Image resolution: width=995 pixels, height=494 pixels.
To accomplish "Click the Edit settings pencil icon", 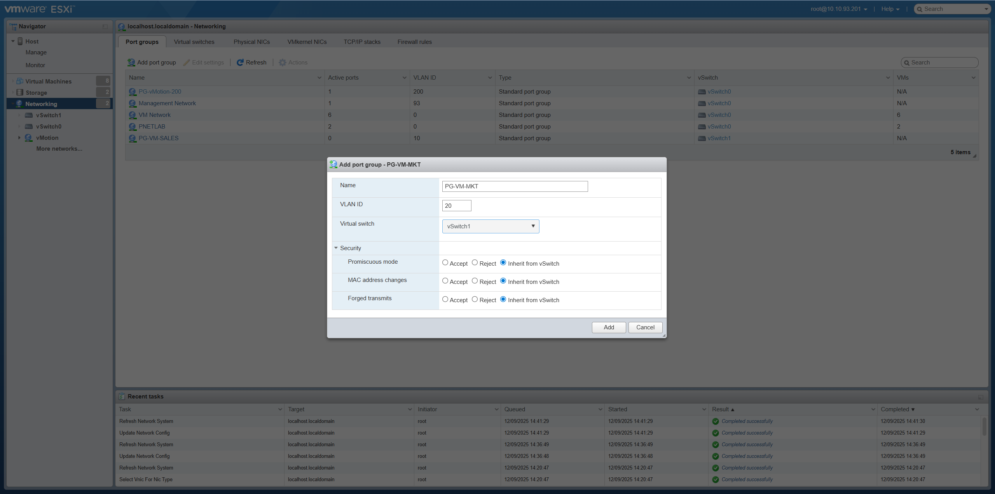I will 187,62.
